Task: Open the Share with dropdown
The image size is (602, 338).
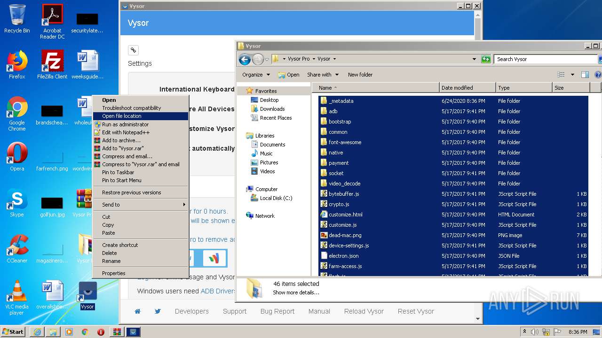Action: click(323, 75)
